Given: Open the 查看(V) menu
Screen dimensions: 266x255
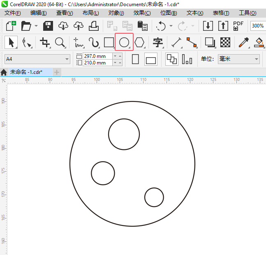Looking at the screenshot, I should 65,13.
